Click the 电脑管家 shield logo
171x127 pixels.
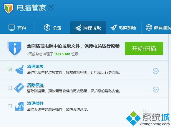9,8
